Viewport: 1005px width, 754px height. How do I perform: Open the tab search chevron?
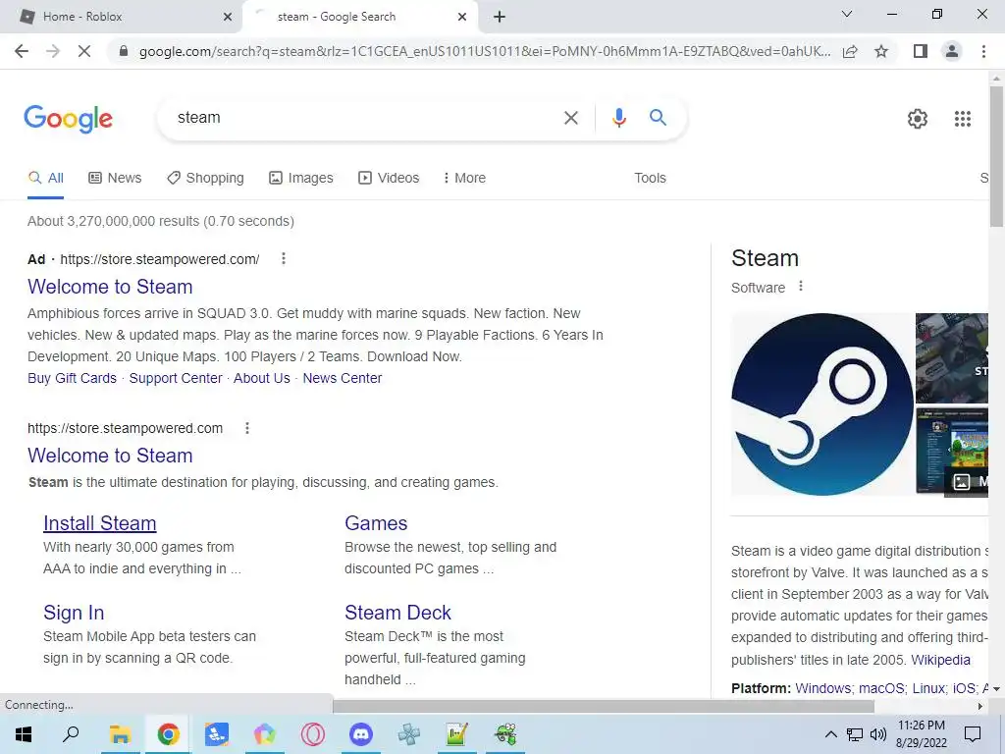click(x=847, y=14)
